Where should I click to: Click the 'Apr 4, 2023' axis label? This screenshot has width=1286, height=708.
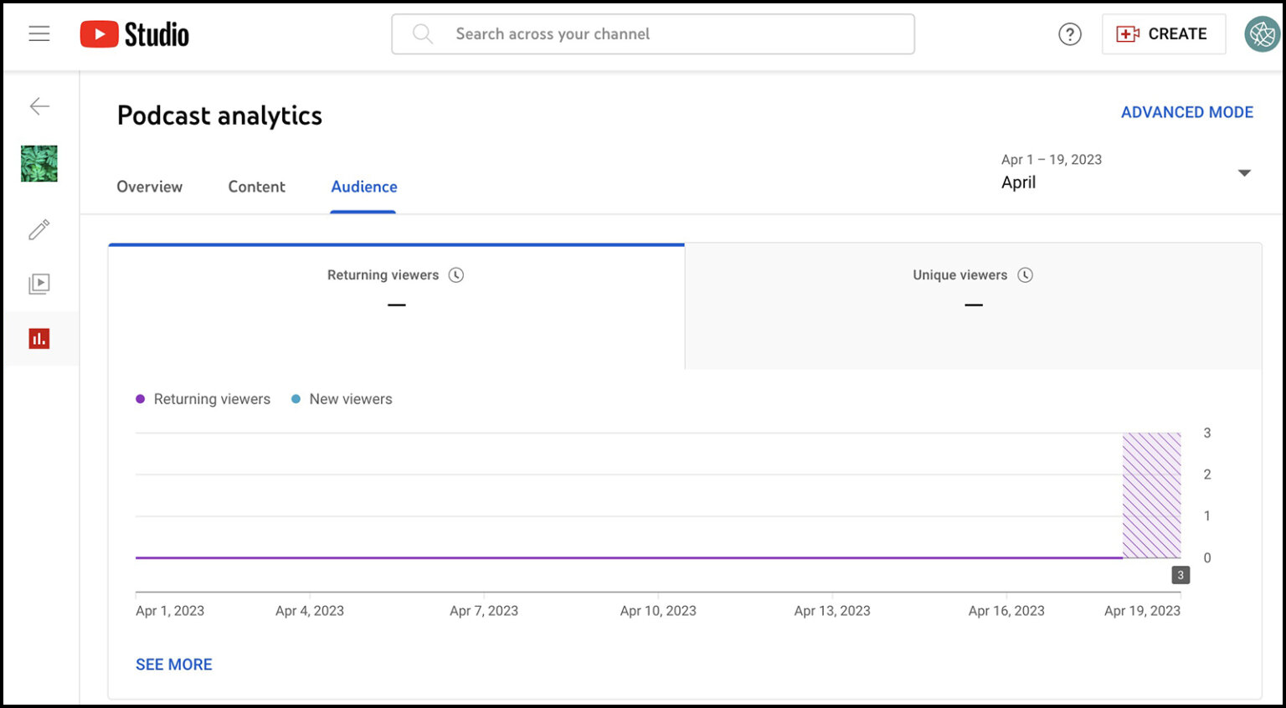click(x=310, y=611)
